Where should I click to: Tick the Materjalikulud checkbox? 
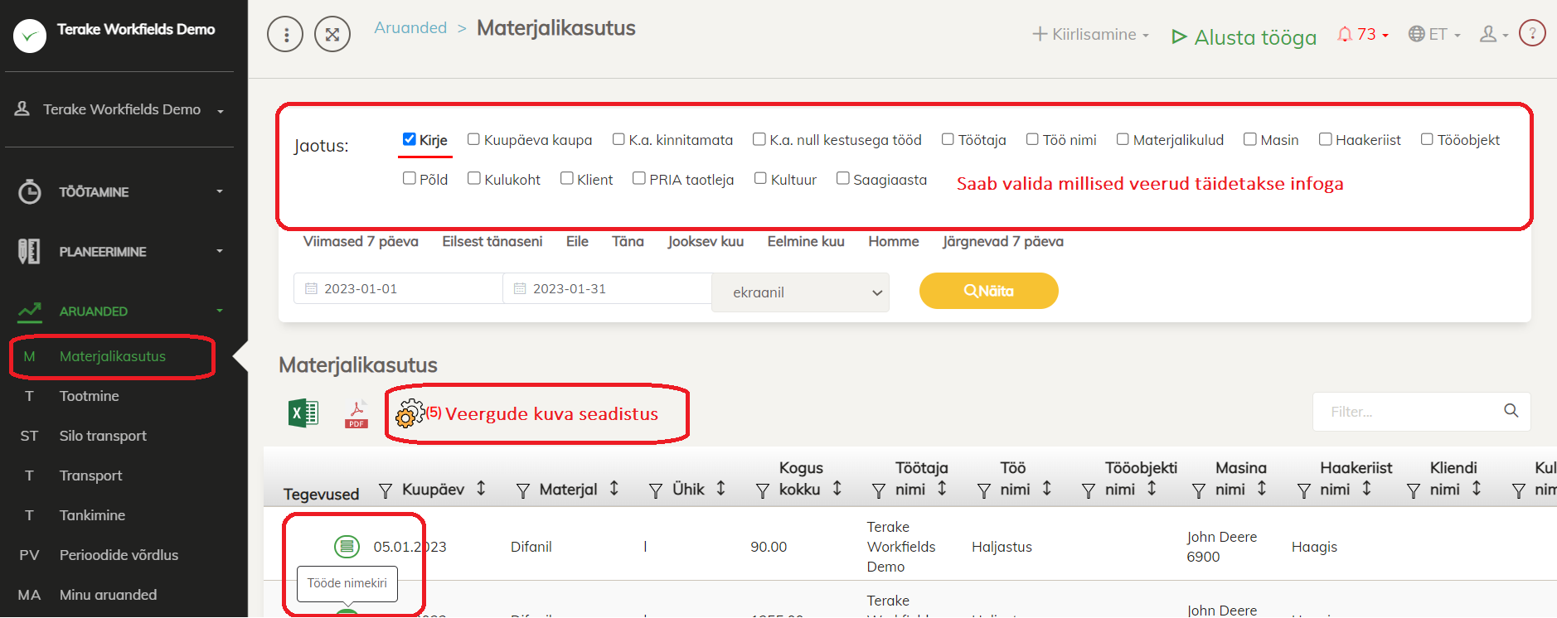click(1123, 139)
